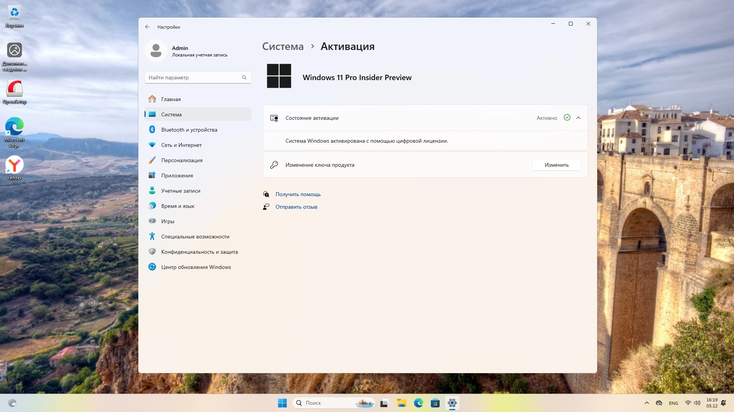This screenshot has width=734, height=412.
Task: Click the Конфиденциальность и защита shield icon
Action: (x=152, y=252)
